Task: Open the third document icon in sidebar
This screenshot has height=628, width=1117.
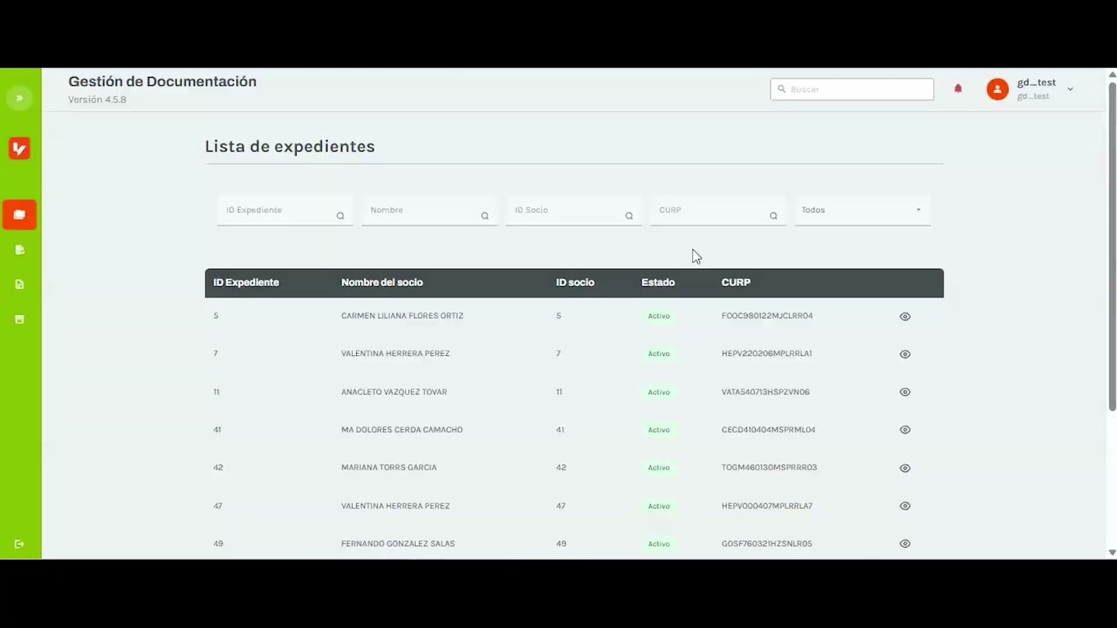Action: click(20, 285)
